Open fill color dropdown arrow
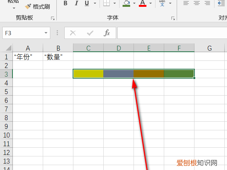Image resolution: width=227 pixels, height=170 pixels. click(134, 3)
